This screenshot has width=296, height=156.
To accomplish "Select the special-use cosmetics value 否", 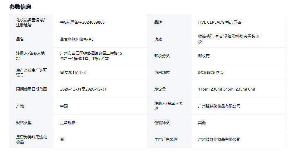I will (x=62, y=139).
